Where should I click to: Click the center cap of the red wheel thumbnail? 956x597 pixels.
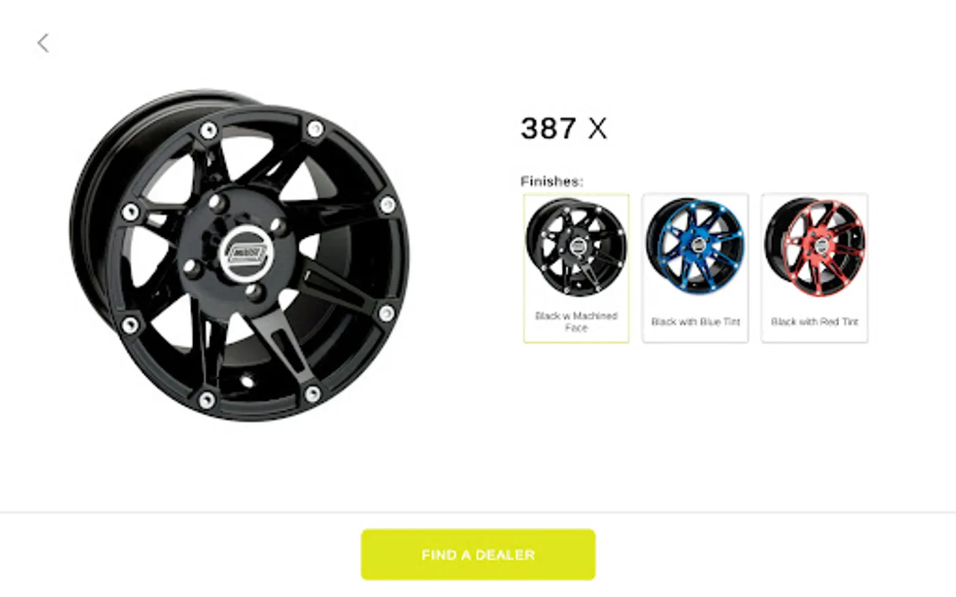tap(821, 246)
